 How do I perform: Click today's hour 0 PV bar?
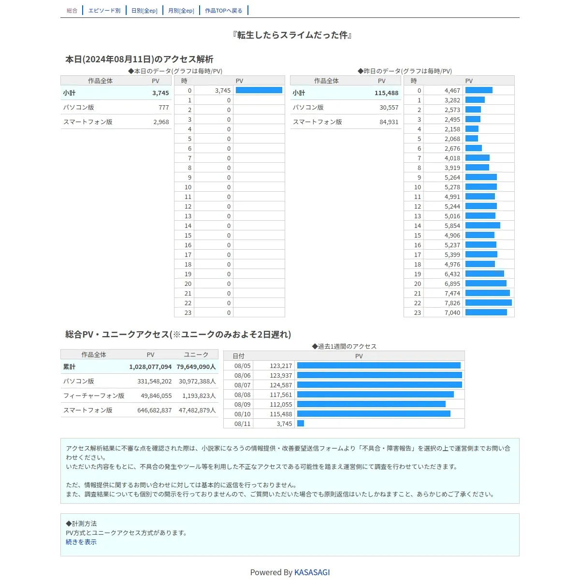[259, 90]
